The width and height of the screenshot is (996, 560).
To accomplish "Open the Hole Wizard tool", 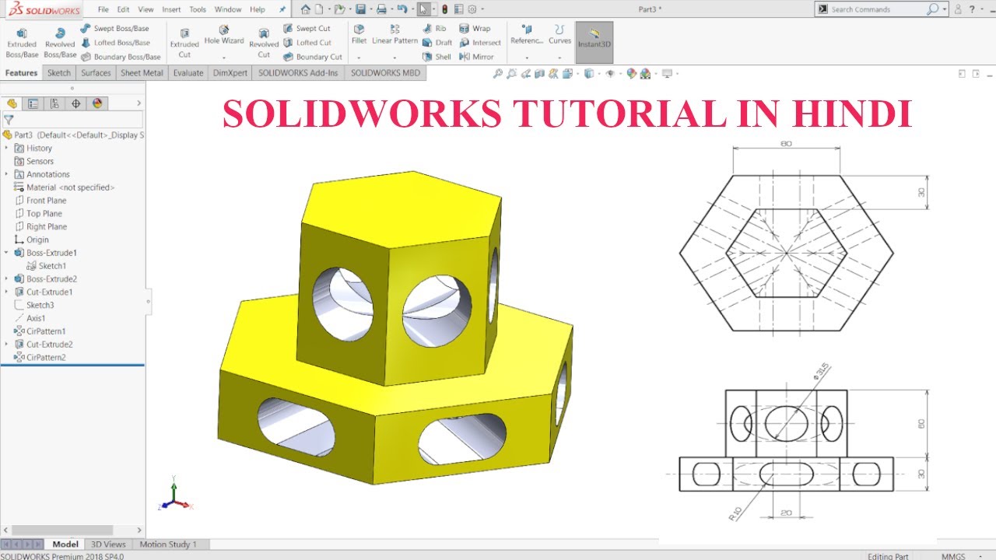I will (x=224, y=37).
